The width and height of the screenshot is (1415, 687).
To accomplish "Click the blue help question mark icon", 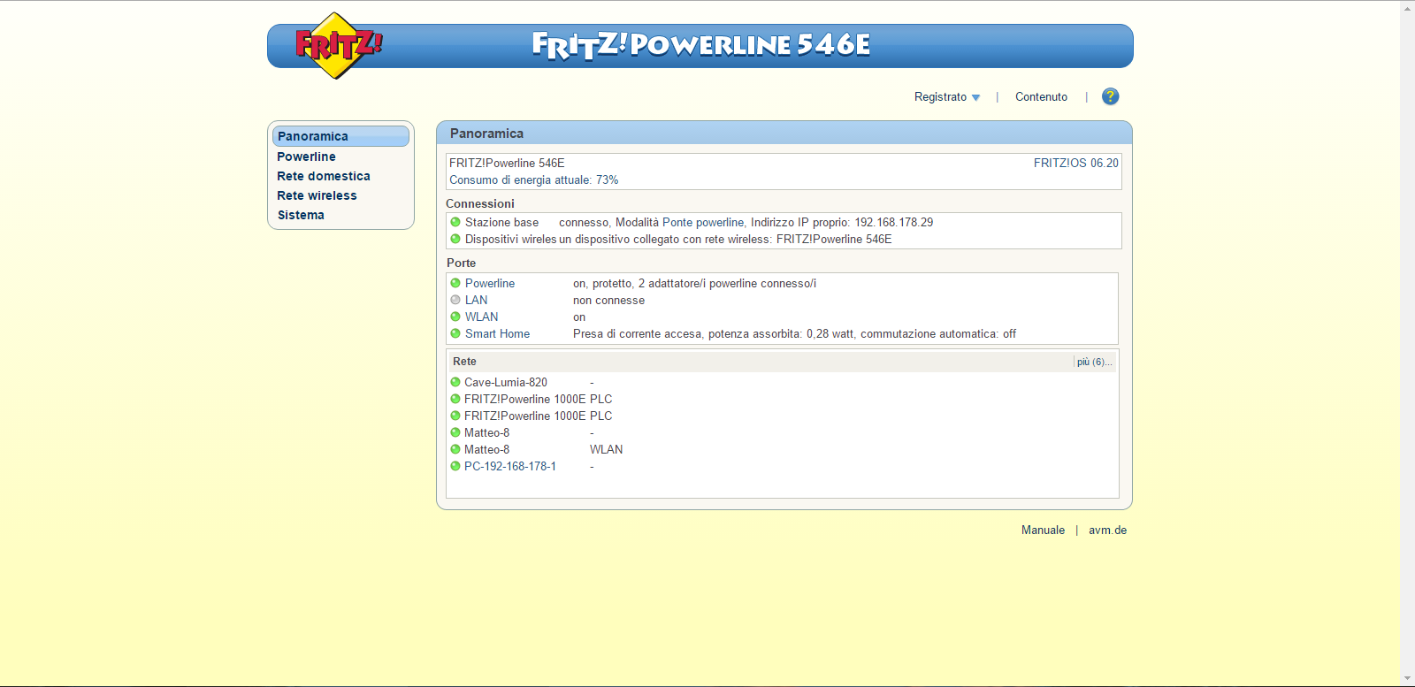I will point(1110,96).
